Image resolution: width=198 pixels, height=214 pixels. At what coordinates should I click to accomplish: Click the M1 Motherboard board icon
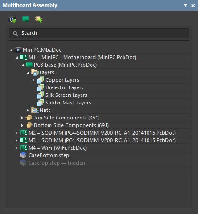(24, 57)
